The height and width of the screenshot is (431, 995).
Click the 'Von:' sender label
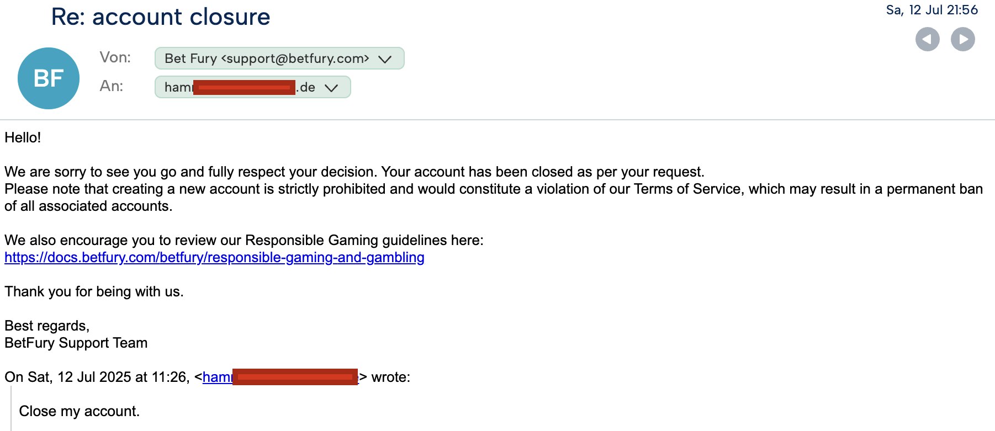pyautogui.click(x=115, y=57)
